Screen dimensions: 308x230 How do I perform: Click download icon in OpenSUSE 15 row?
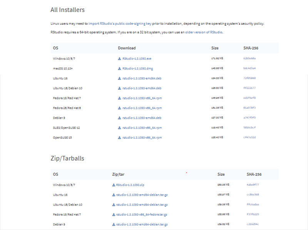click(119, 138)
